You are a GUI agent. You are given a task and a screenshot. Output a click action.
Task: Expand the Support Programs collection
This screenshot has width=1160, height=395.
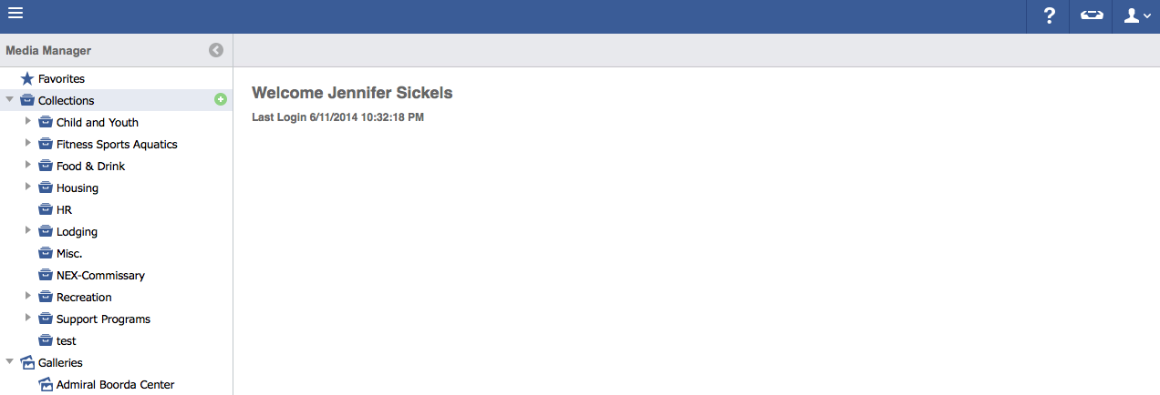tap(28, 319)
